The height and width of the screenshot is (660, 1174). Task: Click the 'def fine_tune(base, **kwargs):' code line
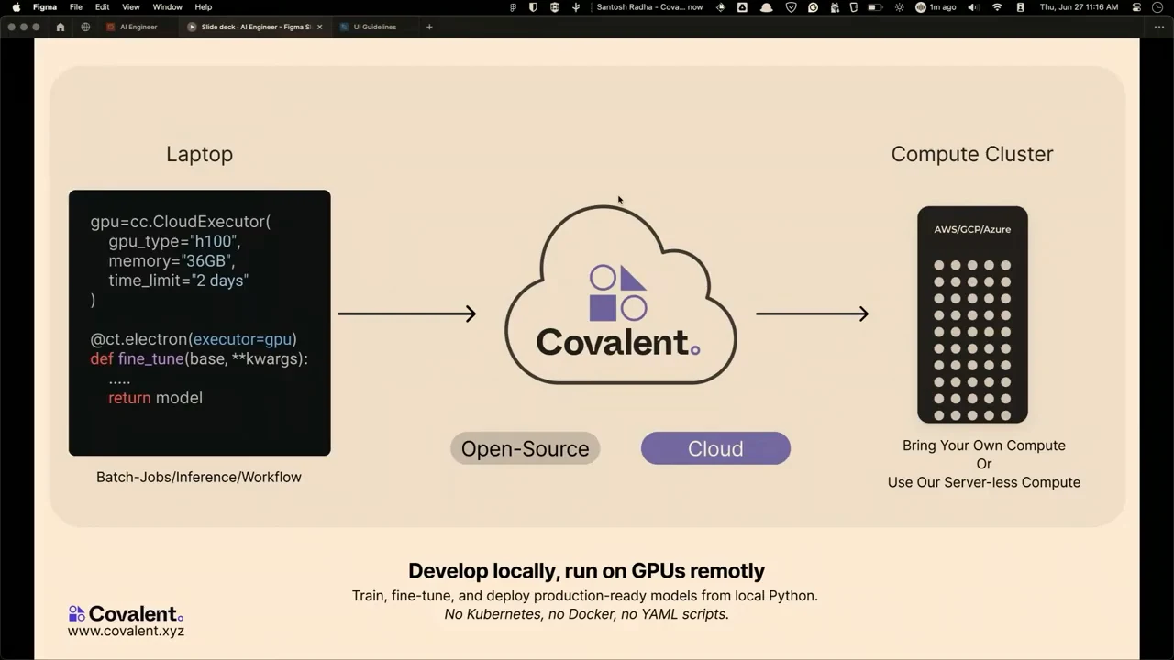(199, 358)
